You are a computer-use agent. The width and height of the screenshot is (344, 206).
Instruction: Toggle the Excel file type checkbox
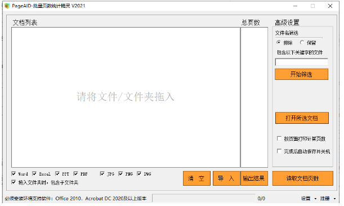click(x=34, y=174)
